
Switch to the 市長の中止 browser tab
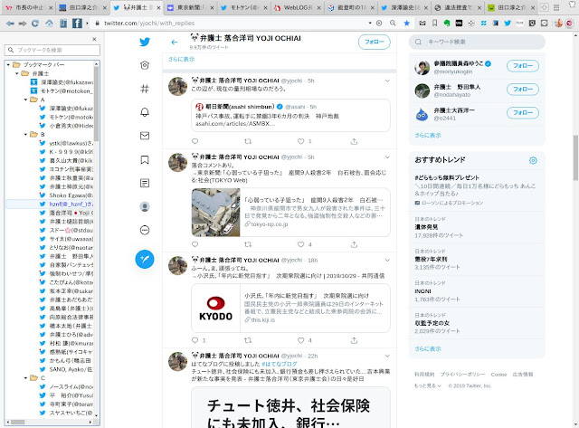pos(29,7)
